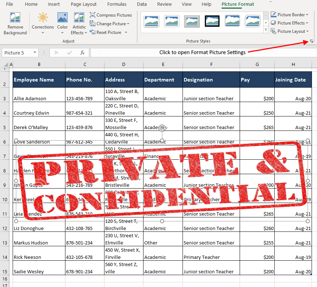Open the Review ribbon tab
The width and height of the screenshot is (317, 287).
(x=164, y=4)
